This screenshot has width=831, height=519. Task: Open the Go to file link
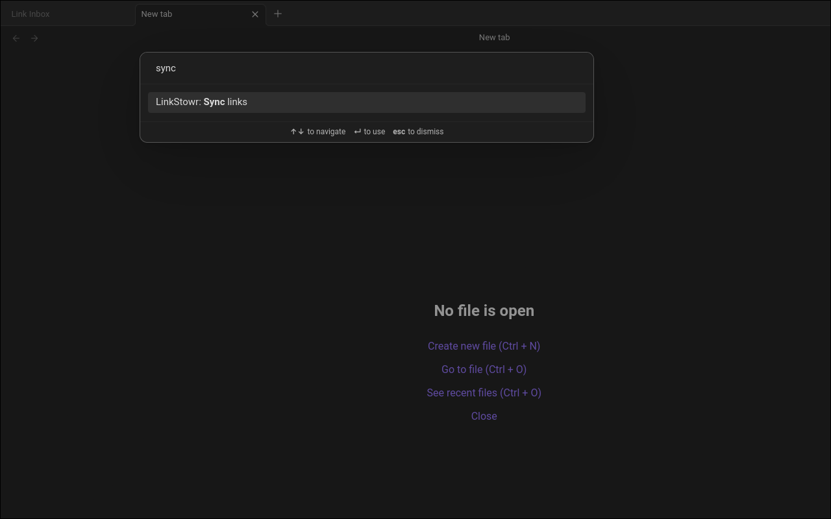484,370
